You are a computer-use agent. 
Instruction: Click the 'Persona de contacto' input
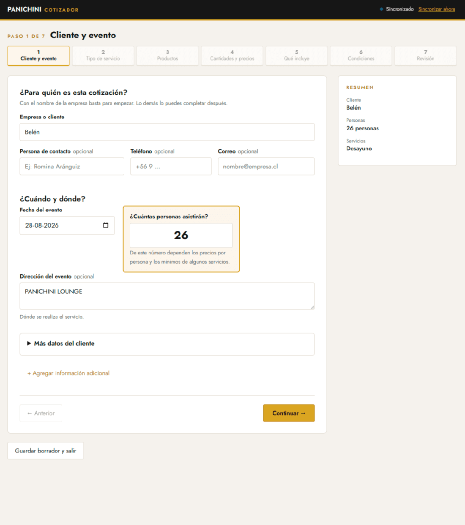tap(72, 166)
